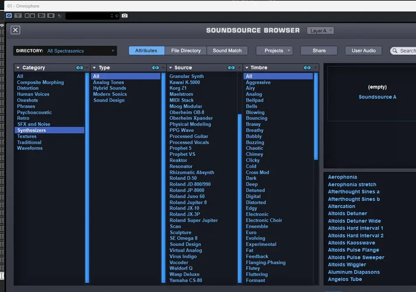Image resolution: width=416 pixels, height=292 pixels.
Task: Expand the Projects dropdown menu
Action: (274, 51)
